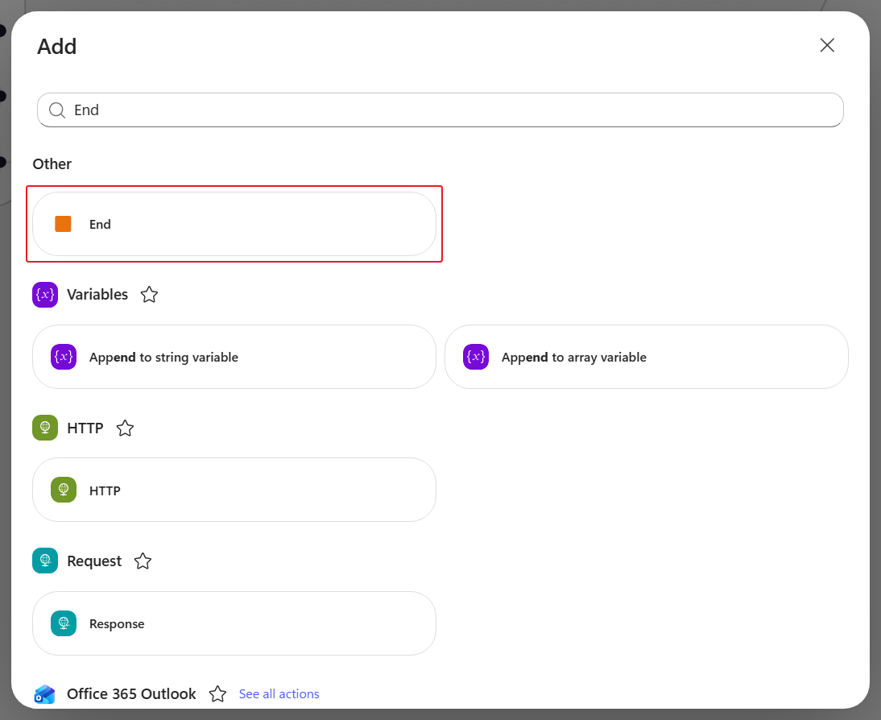This screenshot has width=881, height=720.
Task: Click the purple Variables connector icon
Action: (45, 295)
